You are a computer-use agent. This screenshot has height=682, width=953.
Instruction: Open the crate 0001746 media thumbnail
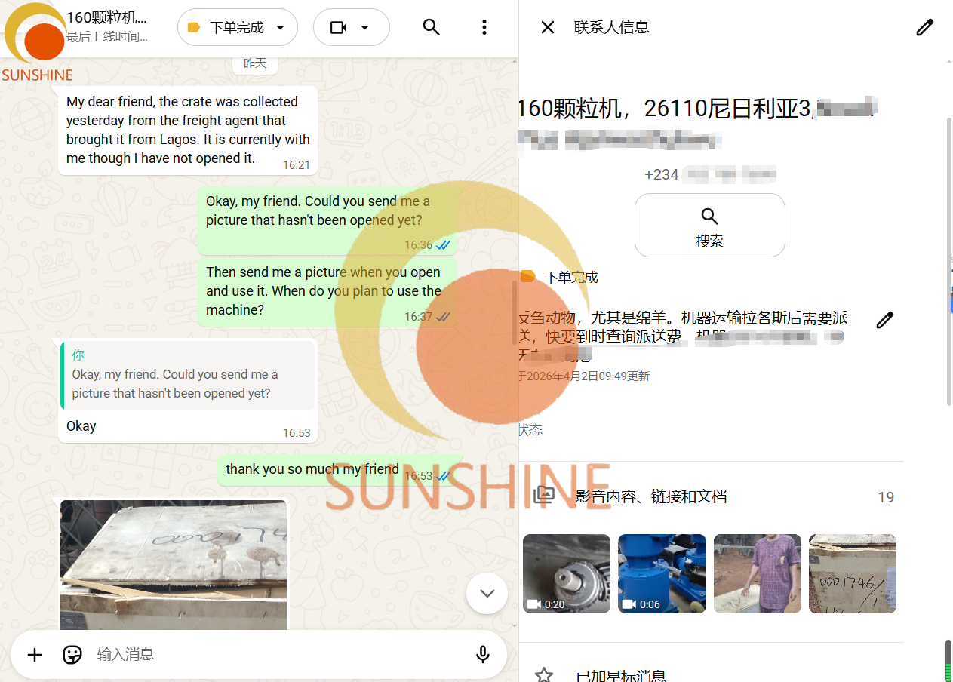[853, 573]
